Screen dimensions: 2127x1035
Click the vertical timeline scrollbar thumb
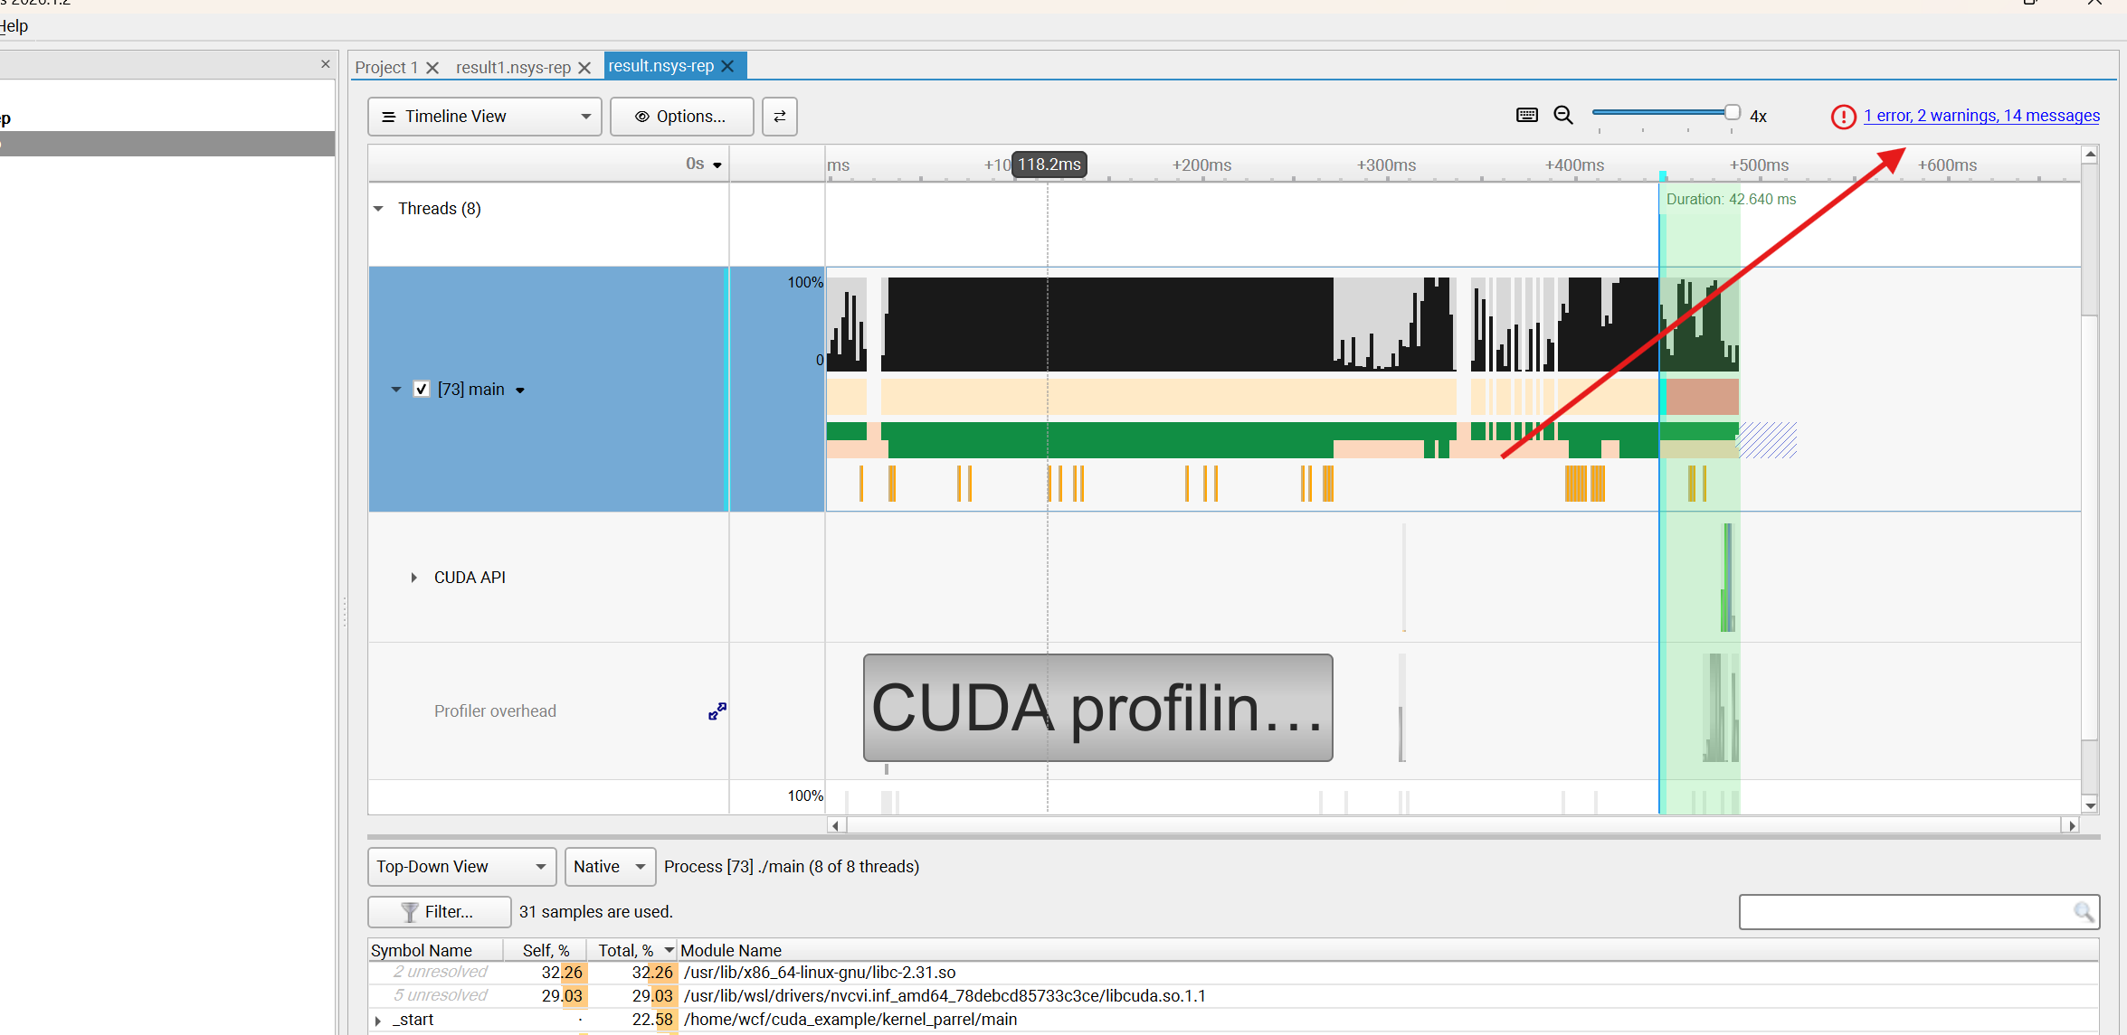pos(2090,527)
